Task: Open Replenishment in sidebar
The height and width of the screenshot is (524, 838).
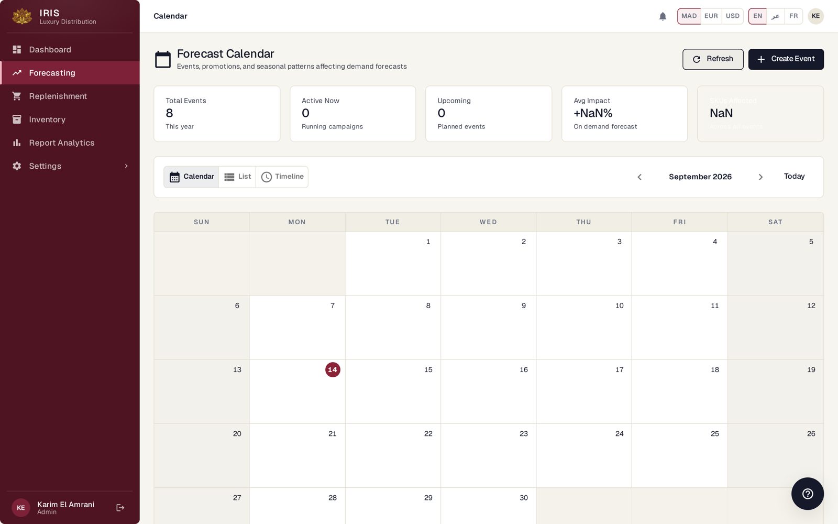Action: pos(70,96)
